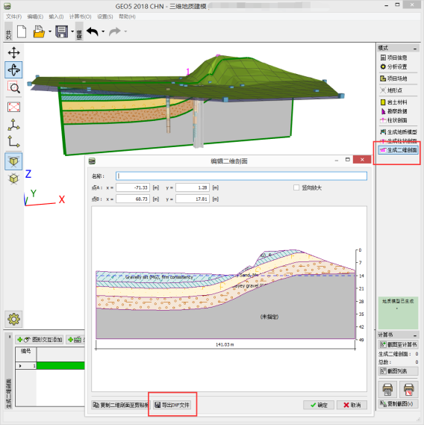Viewport: 424px width, 425px height.
Task: Select the green row in section table
Action: 60,366
